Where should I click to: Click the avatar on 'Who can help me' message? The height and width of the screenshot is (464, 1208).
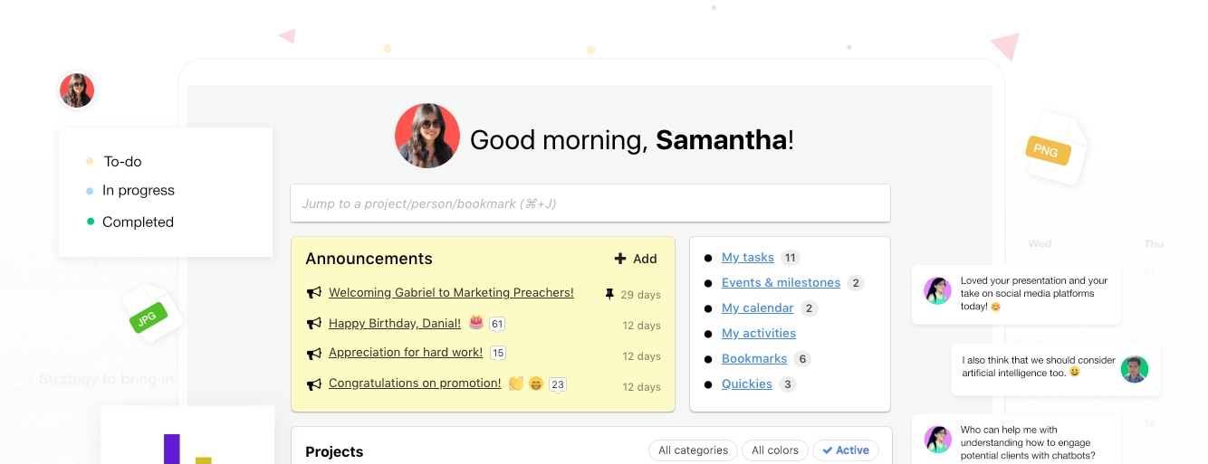pyautogui.click(x=937, y=440)
